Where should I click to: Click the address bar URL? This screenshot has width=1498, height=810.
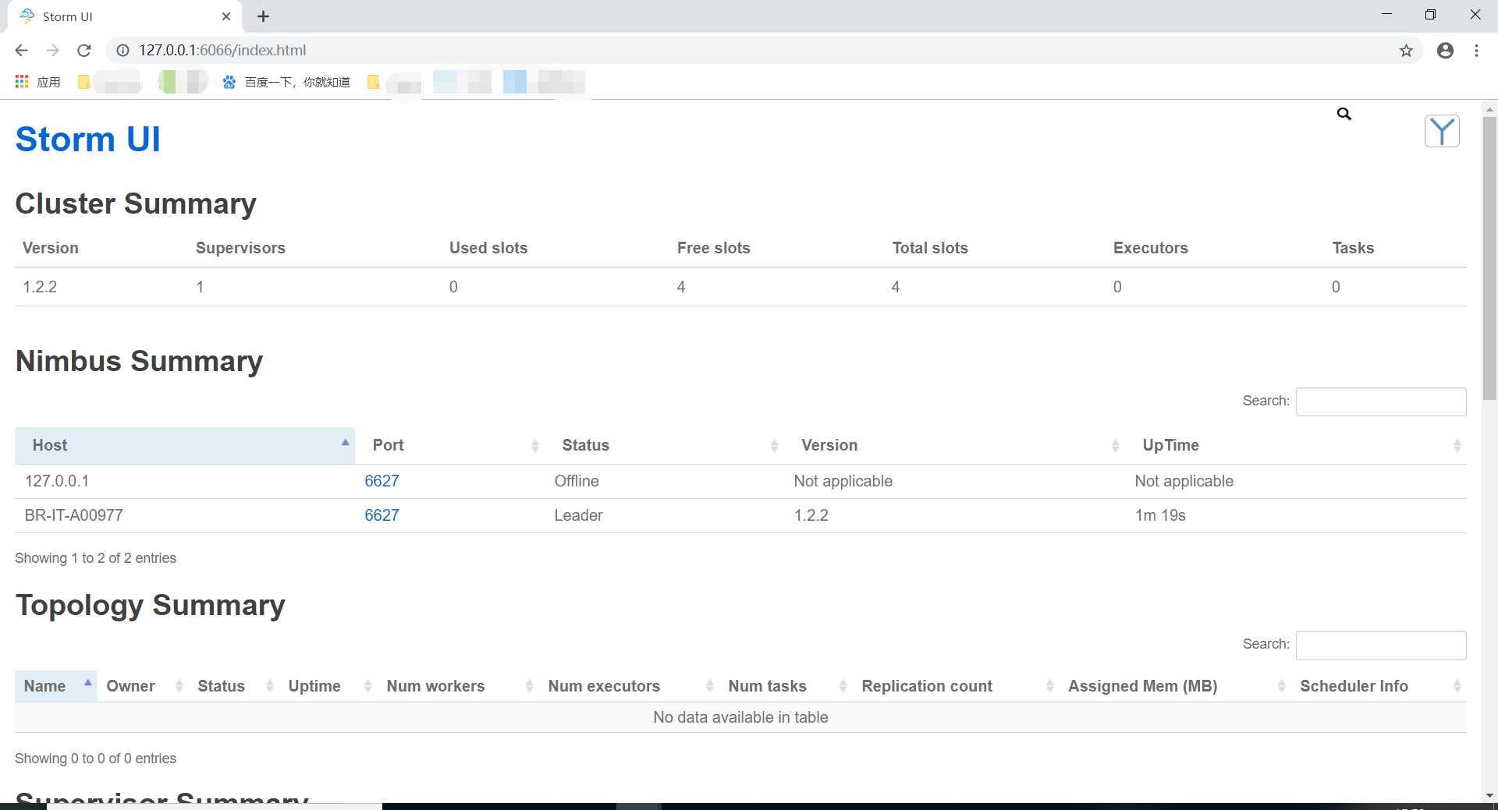[222, 51]
